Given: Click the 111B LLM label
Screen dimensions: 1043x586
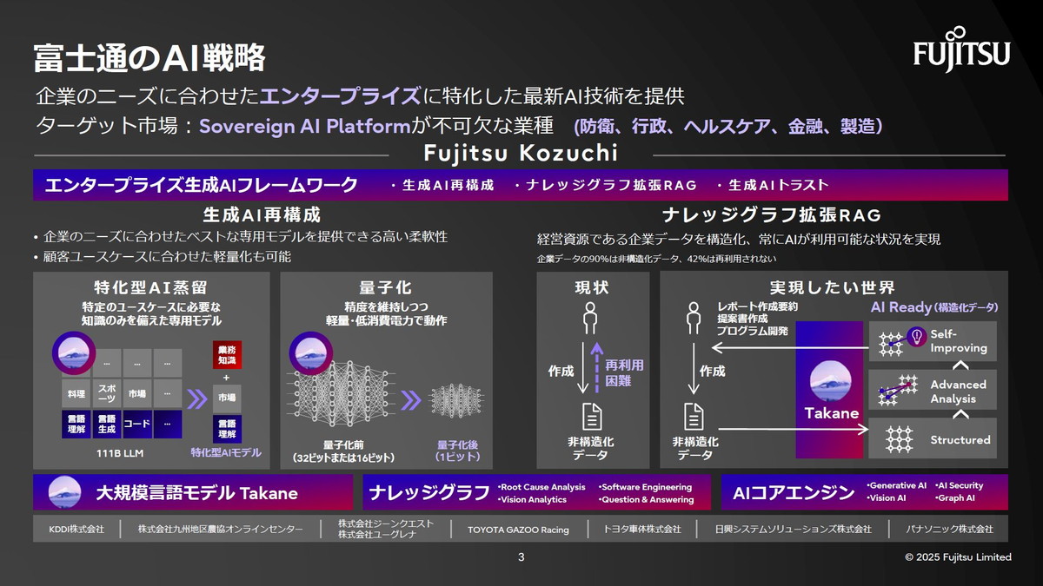Looking at the screenshot, I should (118, 452).
